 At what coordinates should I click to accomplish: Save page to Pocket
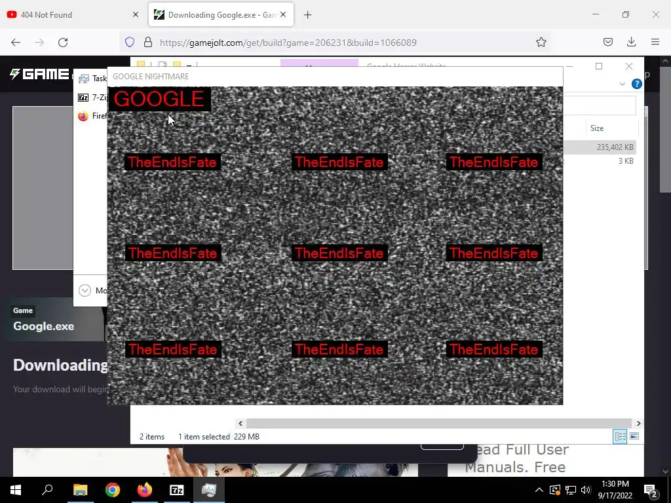coord(607,42)
